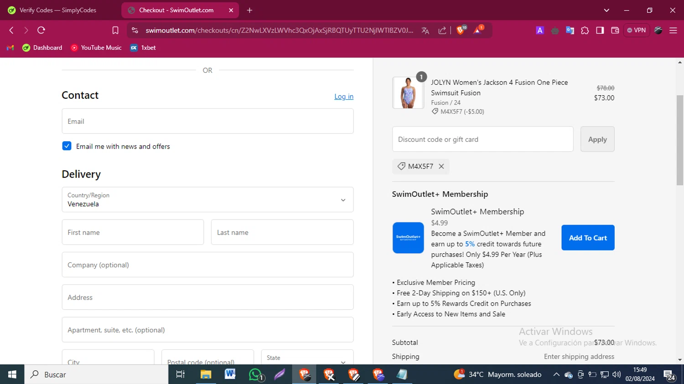Open Microsoft Word from the taskbar

pos(230,374)
